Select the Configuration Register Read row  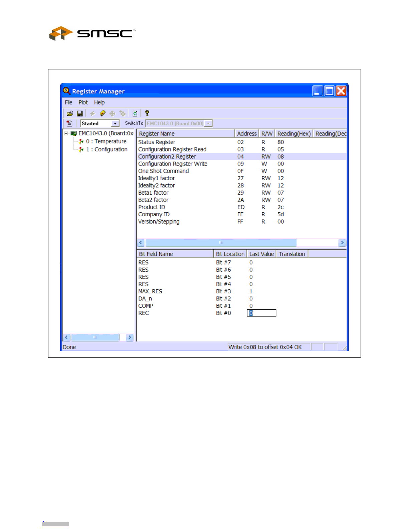click(242, 150)
